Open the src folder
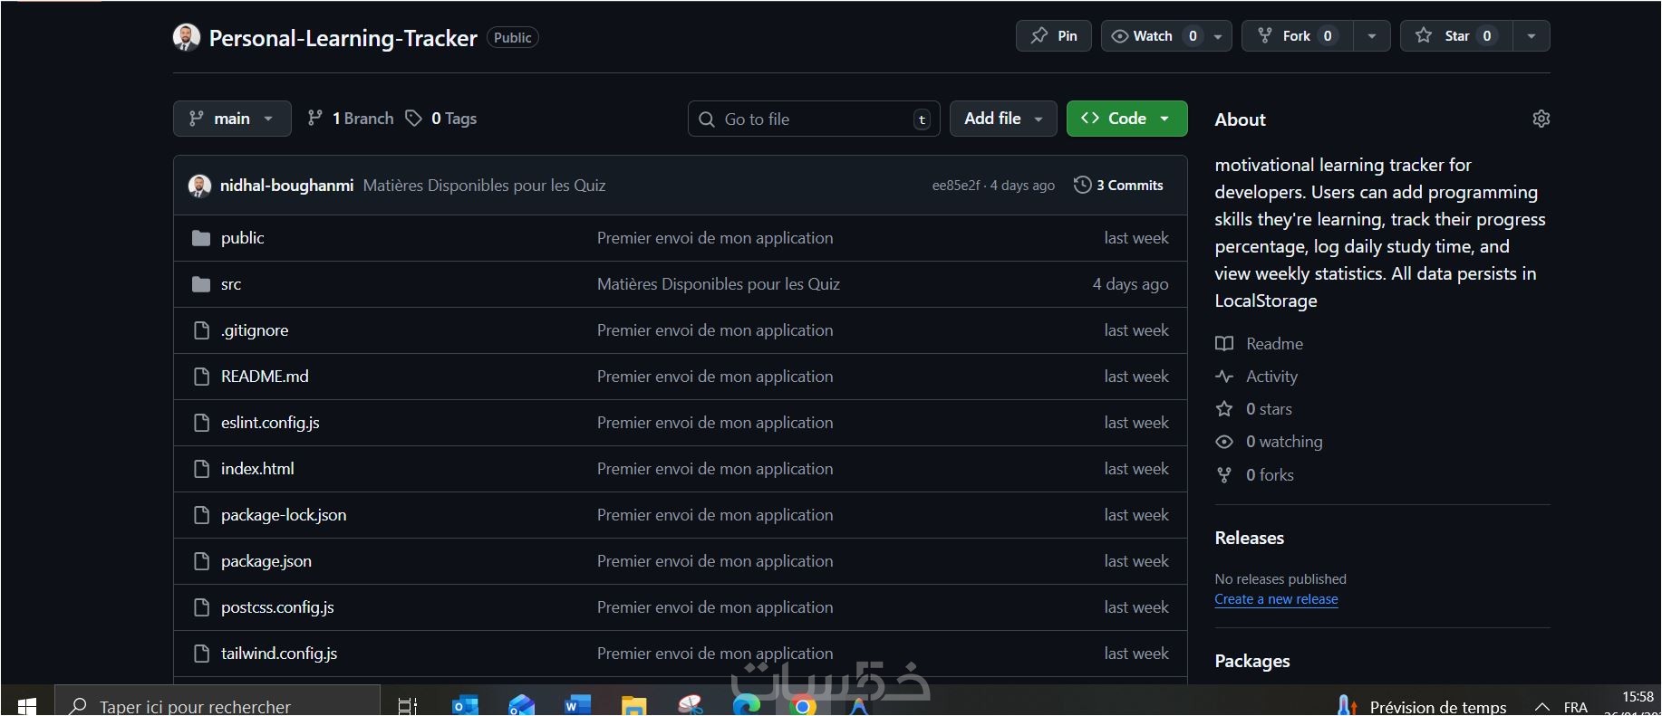The image size is (1662, 716). [231, 284]
